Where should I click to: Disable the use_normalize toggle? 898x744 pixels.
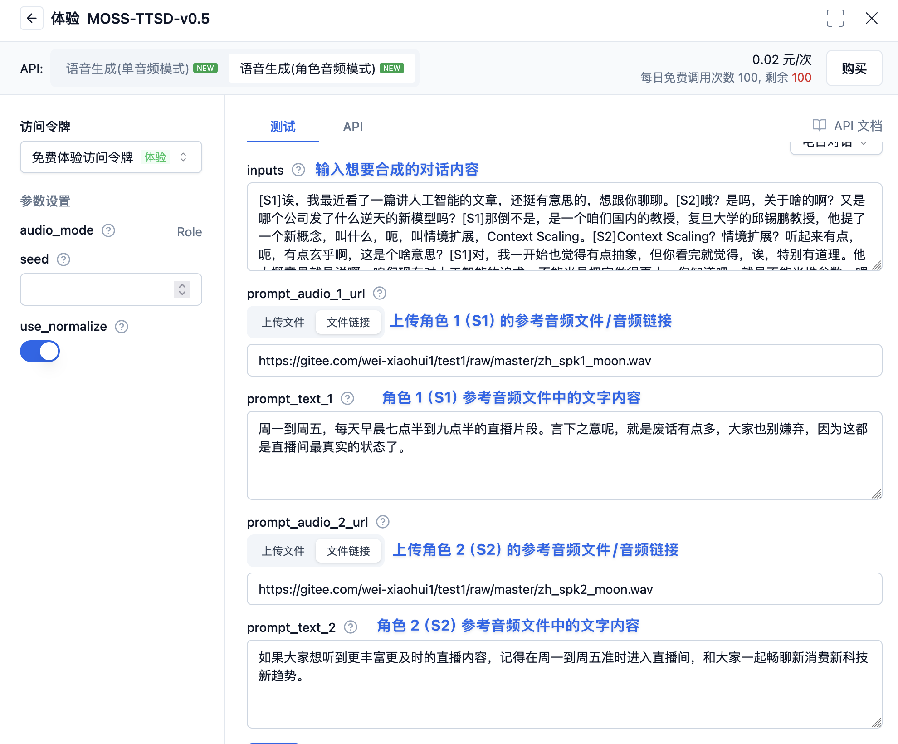coord(40,351)
